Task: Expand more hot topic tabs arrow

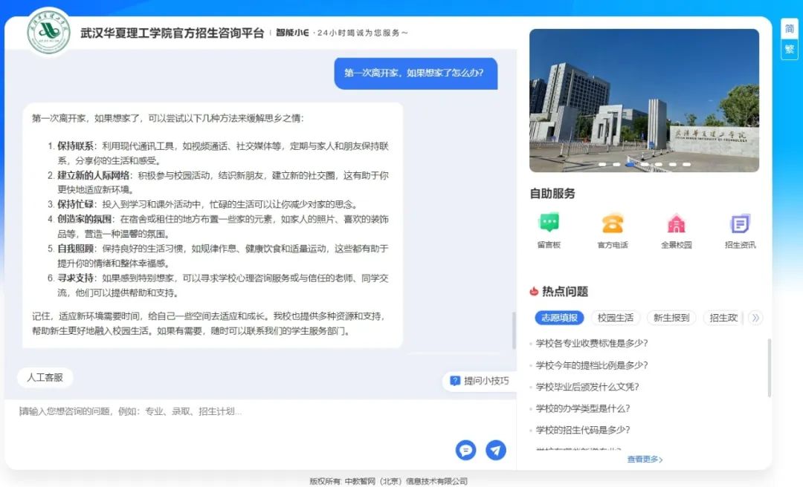Action: tap(755, 318)
